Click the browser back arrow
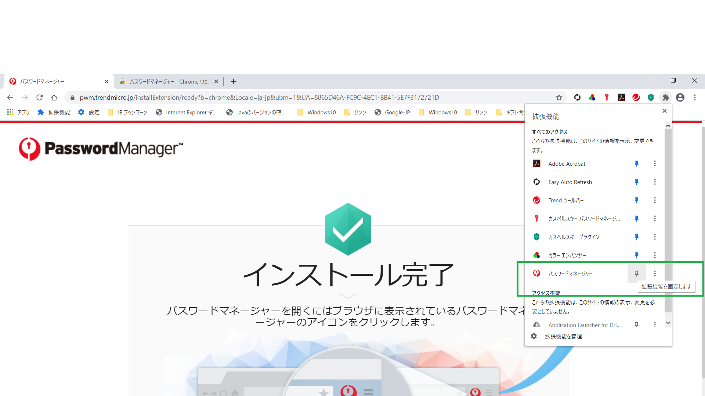Screen dimensions: 705x396 tap(10, 98)
